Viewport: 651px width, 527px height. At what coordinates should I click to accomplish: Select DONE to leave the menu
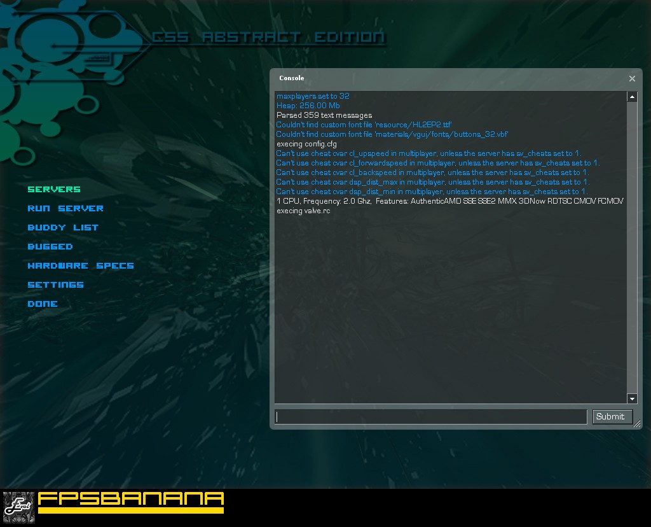[43, 304]
